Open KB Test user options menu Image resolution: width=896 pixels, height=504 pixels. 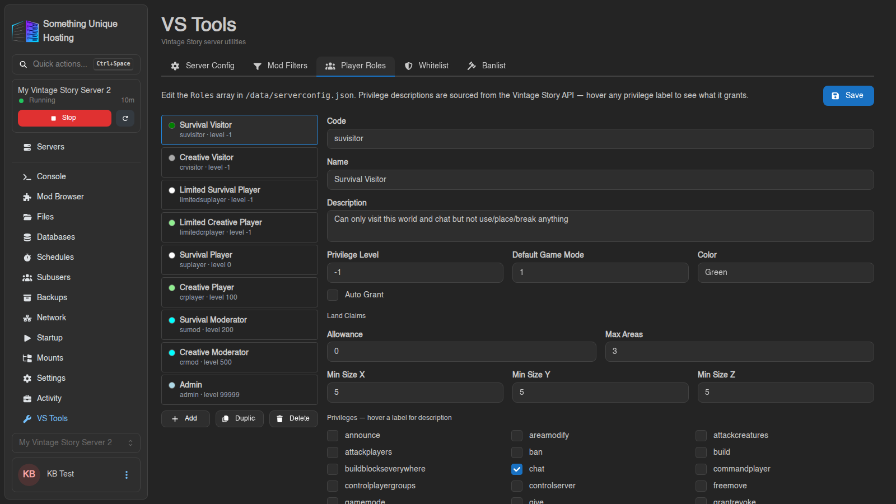coord(127,475)
